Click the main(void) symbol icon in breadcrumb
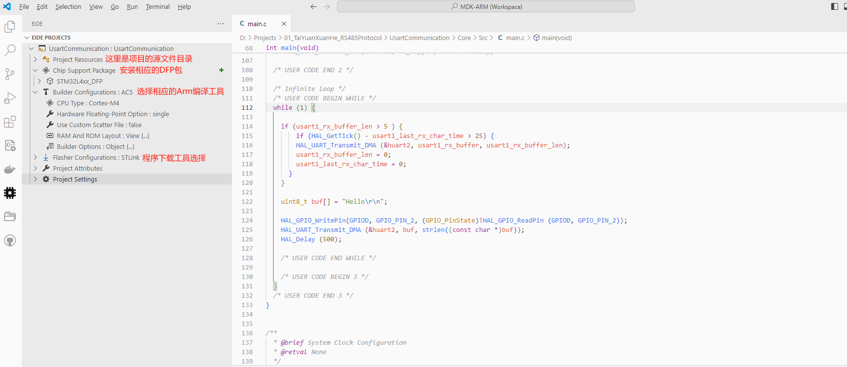Image resolution: width=847 pixels, height=367 pixels. [x=536, y=38]
